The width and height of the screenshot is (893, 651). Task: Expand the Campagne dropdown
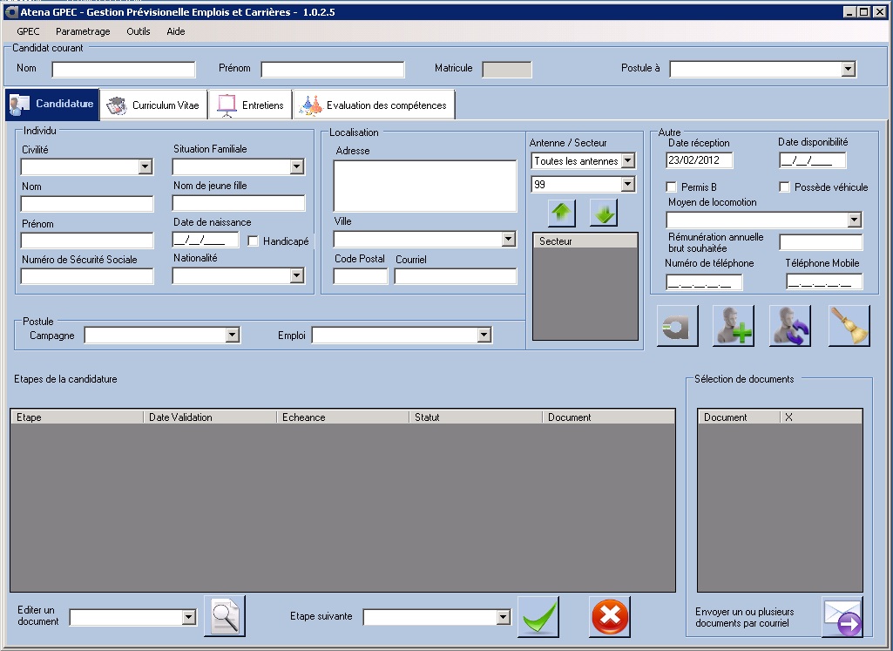click(x=232, y=335)
